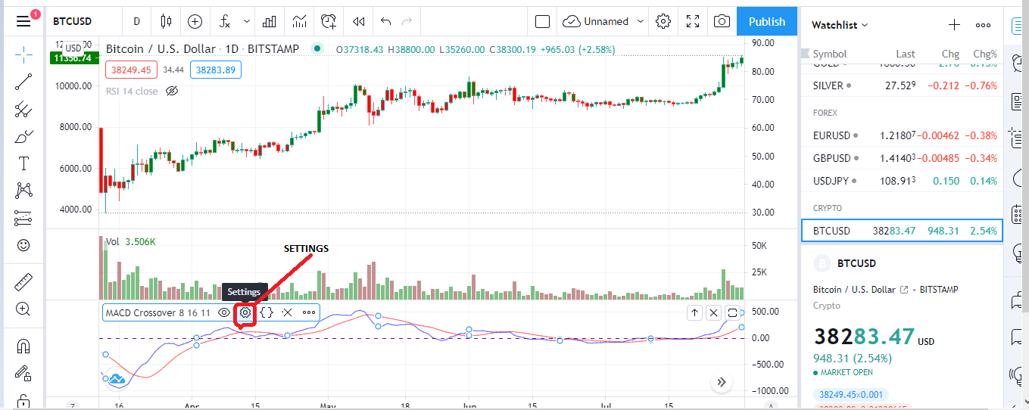Open the candlestick chart style selector
The width and height of the screenshot is (1029, 410).
pyautogui.click(x=166, y=21)
